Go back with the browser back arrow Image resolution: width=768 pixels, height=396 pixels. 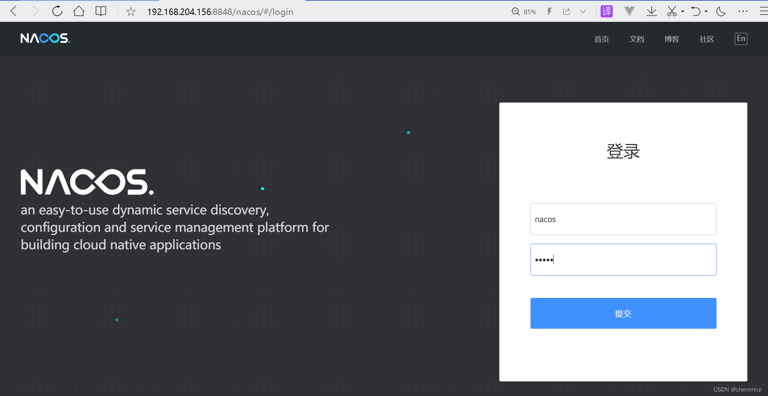13,11
